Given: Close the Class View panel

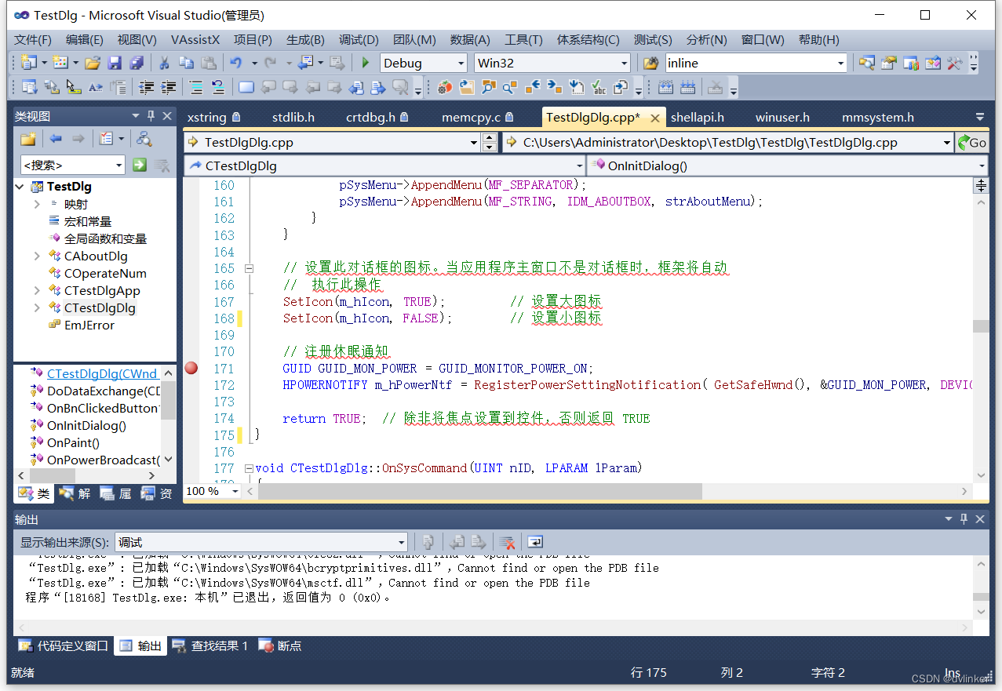Looking at the screenshot, I should [167, 116].
